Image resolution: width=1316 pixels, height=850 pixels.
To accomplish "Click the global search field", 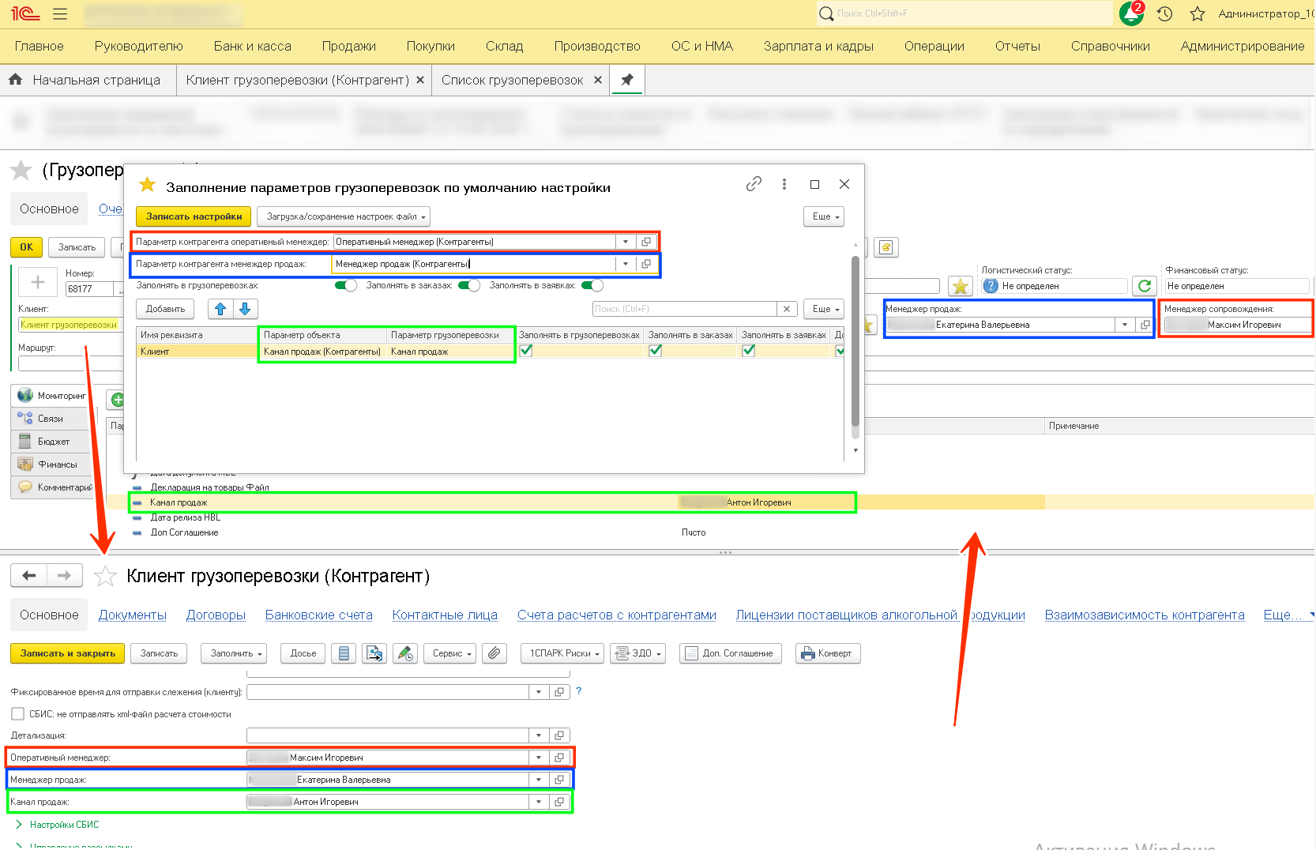I will 964,13.
